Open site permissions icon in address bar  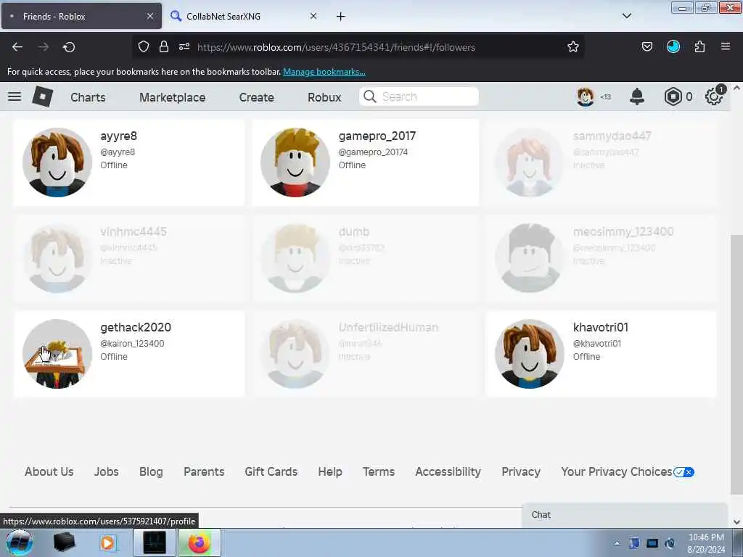pyautogui.click(x=184, y=47)
